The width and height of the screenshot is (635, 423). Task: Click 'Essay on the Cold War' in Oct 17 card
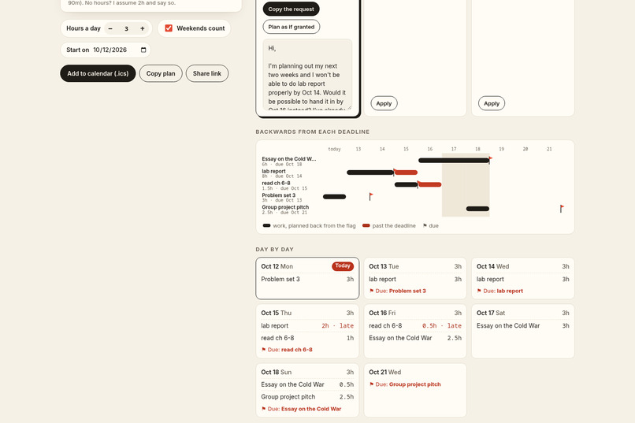tap(508, 325)
